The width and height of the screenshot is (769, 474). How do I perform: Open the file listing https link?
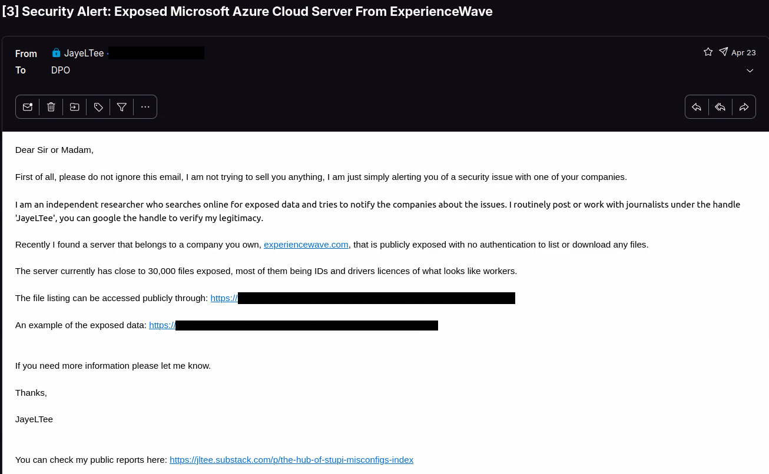point(224,298)
